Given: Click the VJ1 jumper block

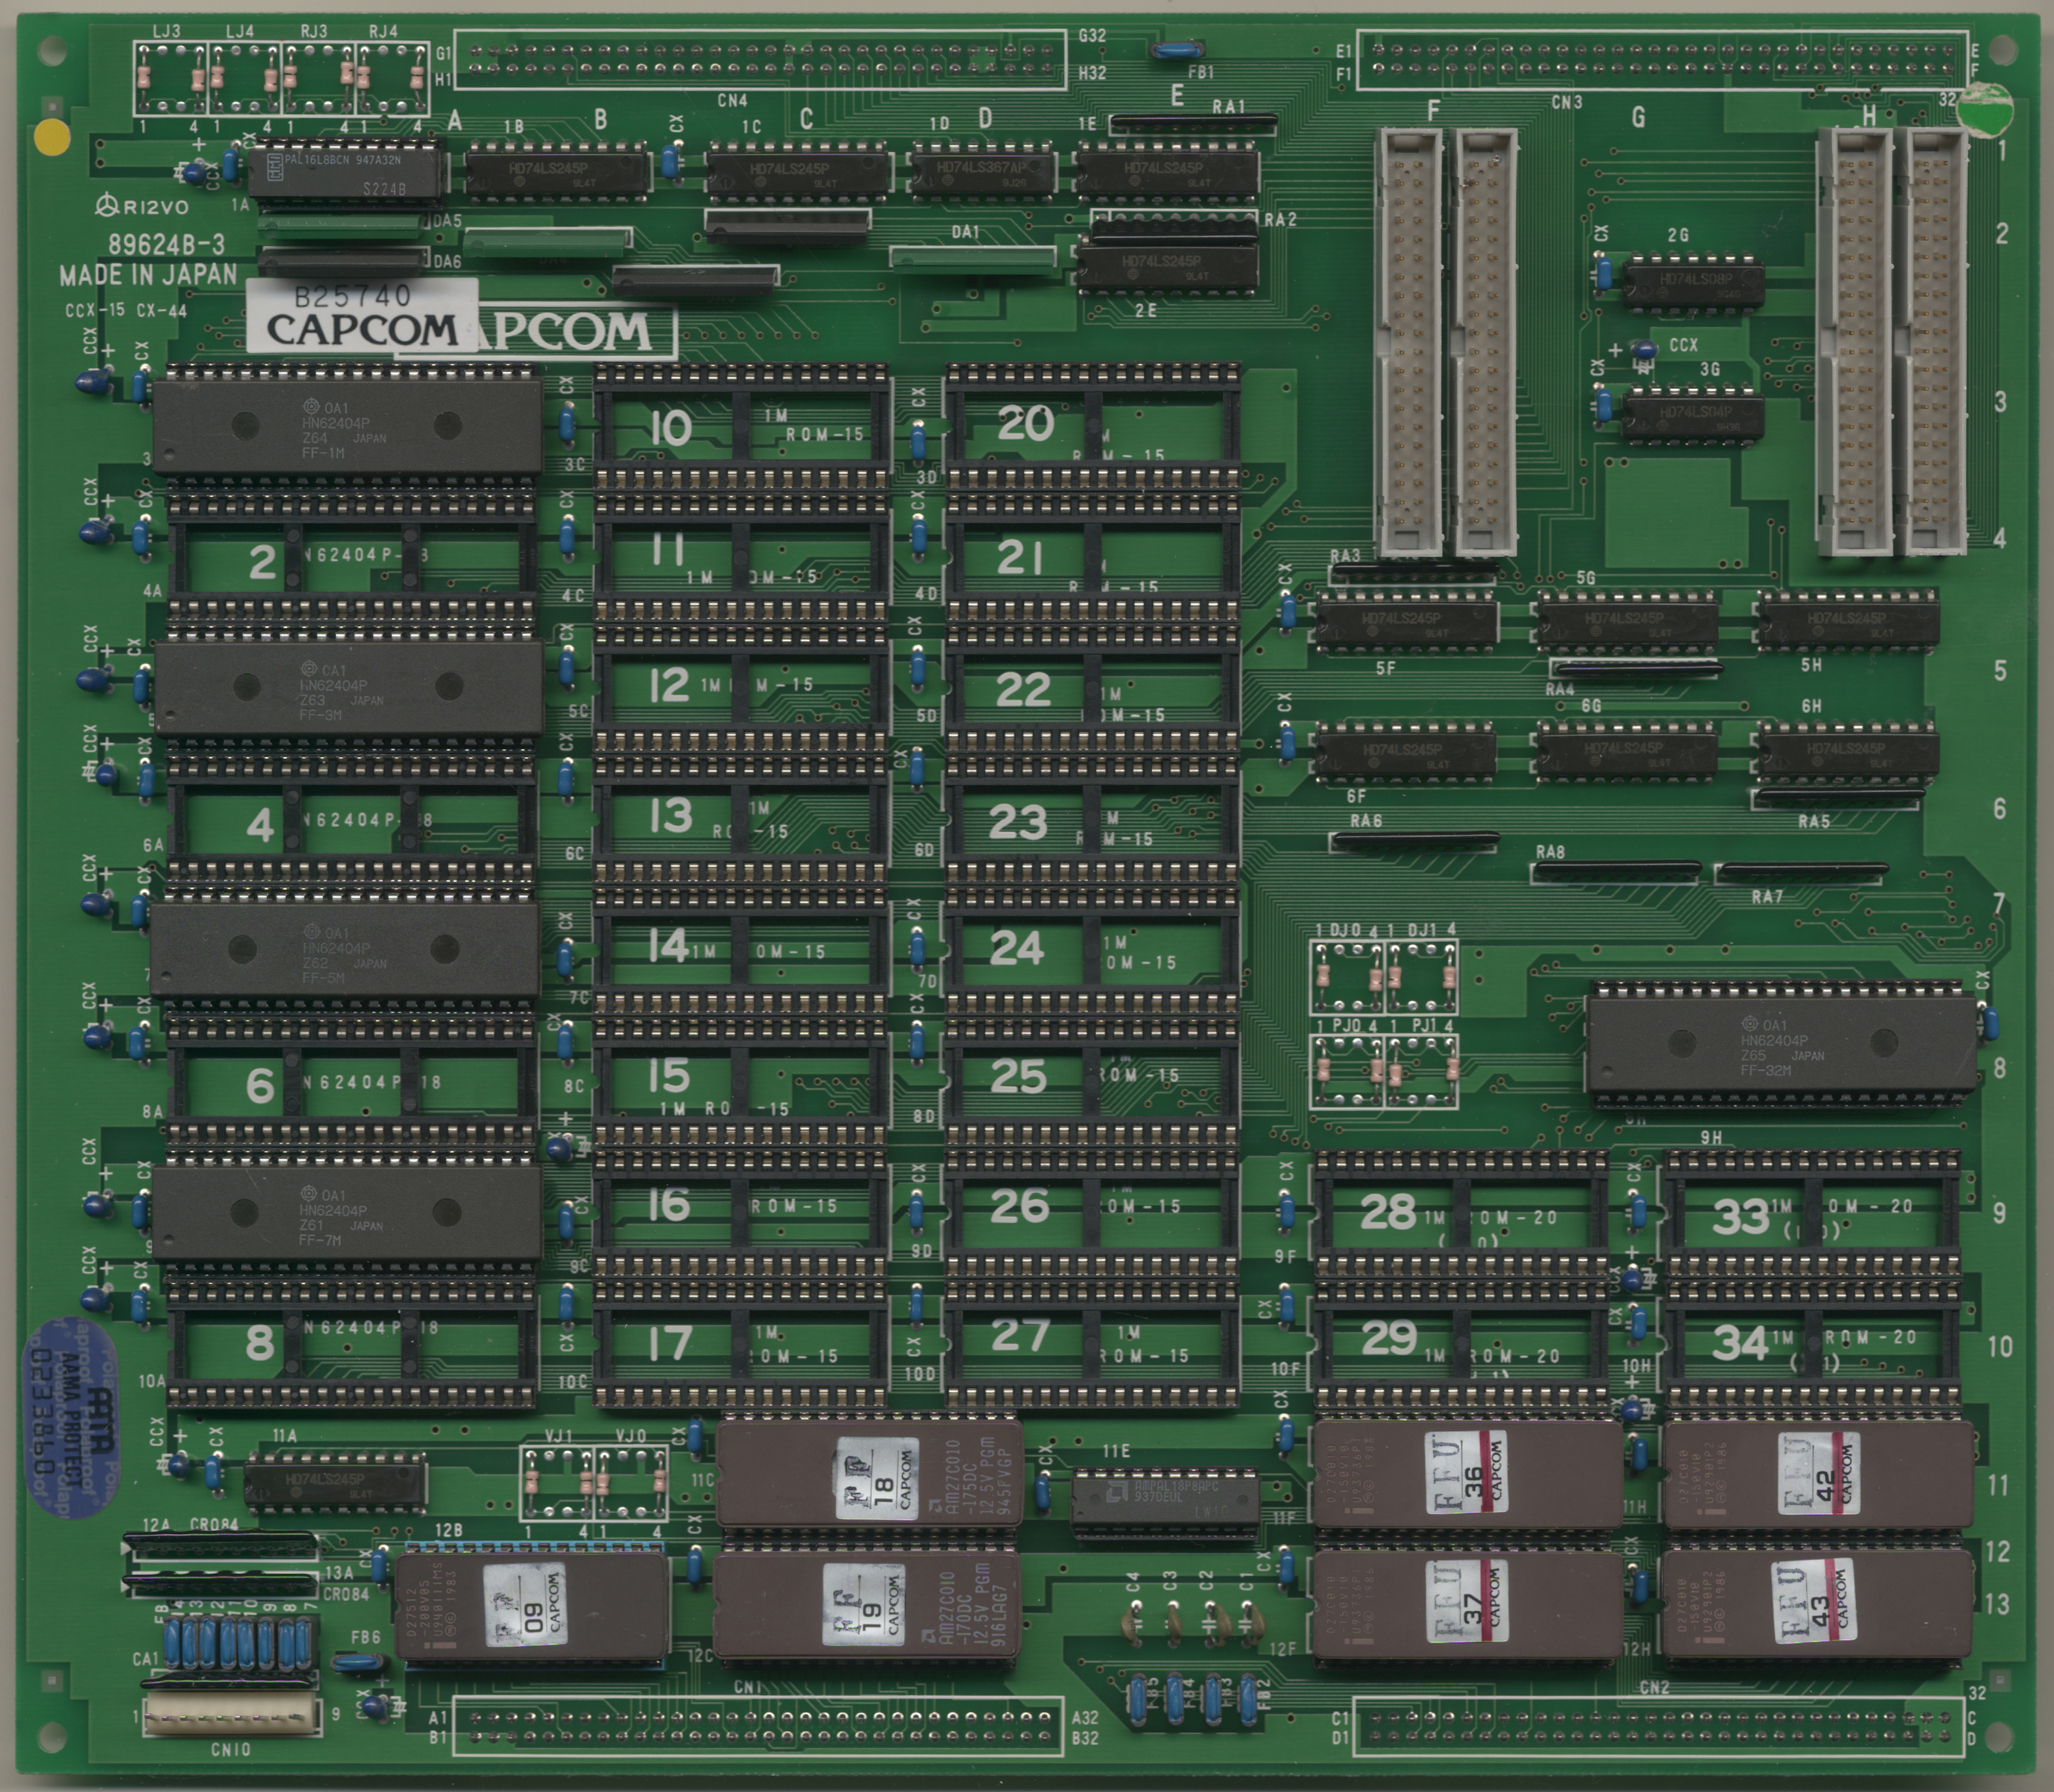Looking at the screenshot, I should pyautogui.click(x=558, y=1483).
